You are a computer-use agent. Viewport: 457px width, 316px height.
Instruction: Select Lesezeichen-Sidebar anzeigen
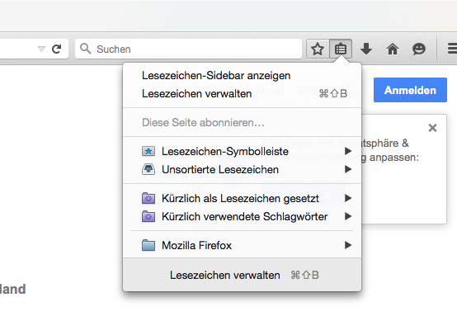pos(242,76)
